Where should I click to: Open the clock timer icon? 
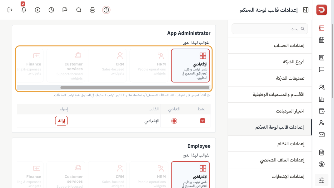tap(51, 10)
